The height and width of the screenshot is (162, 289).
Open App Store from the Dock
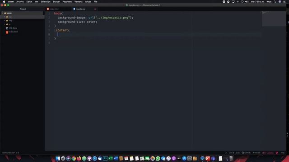coord(184,158)
